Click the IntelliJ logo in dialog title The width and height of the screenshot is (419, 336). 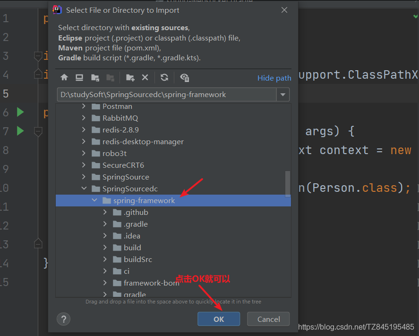coord(57,10)
